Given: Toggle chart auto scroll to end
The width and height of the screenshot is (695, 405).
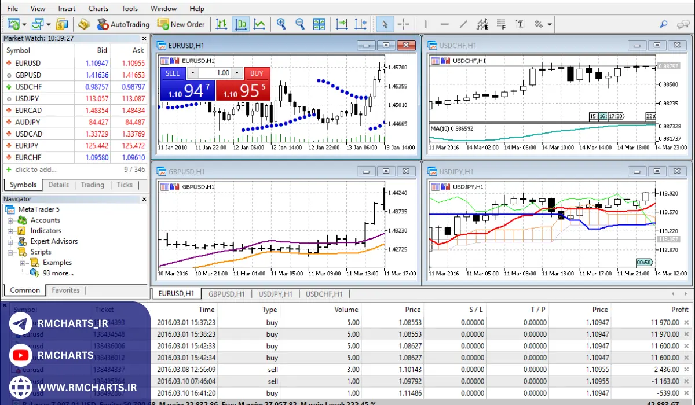Looking at the screenshot, I should (342, 24).
